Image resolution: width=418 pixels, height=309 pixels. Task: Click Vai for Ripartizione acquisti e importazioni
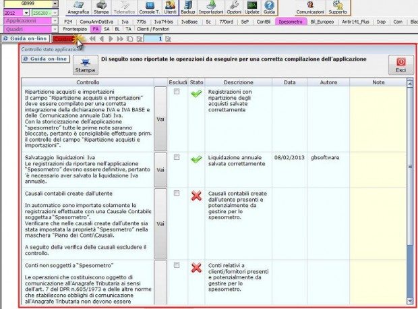(x=160, y=119)
